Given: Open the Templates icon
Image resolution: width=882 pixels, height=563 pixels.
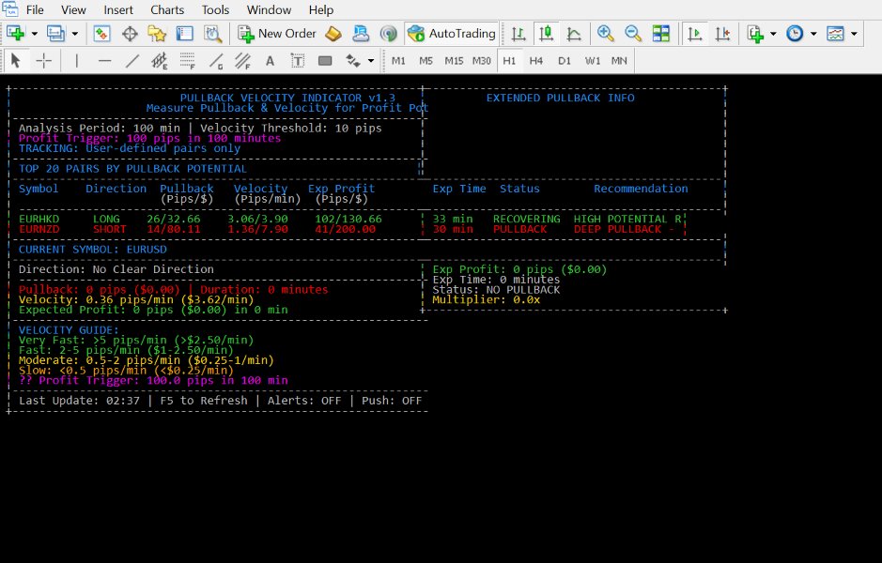Looking at the screenshot, I should (x=835, y=34).
